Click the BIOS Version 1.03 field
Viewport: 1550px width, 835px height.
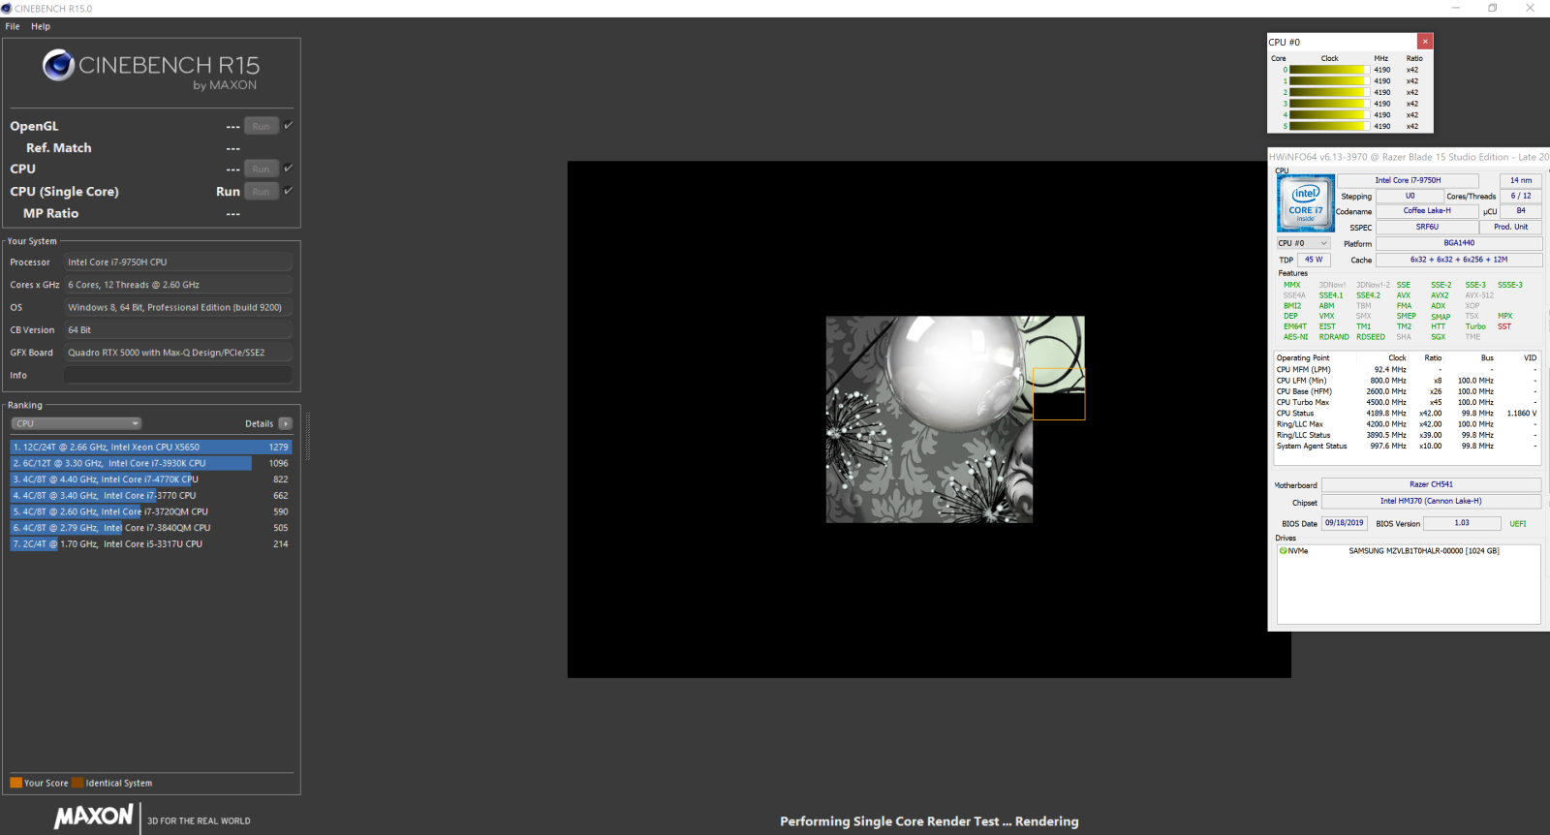(x=1461, y=523)
